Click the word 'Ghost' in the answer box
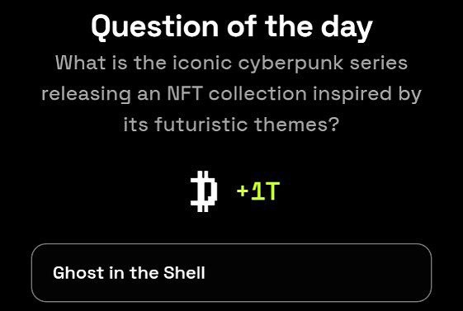Image resolution: width=463 pixels, height=311 pixels. pyautogui.click(x=78, y=273)
